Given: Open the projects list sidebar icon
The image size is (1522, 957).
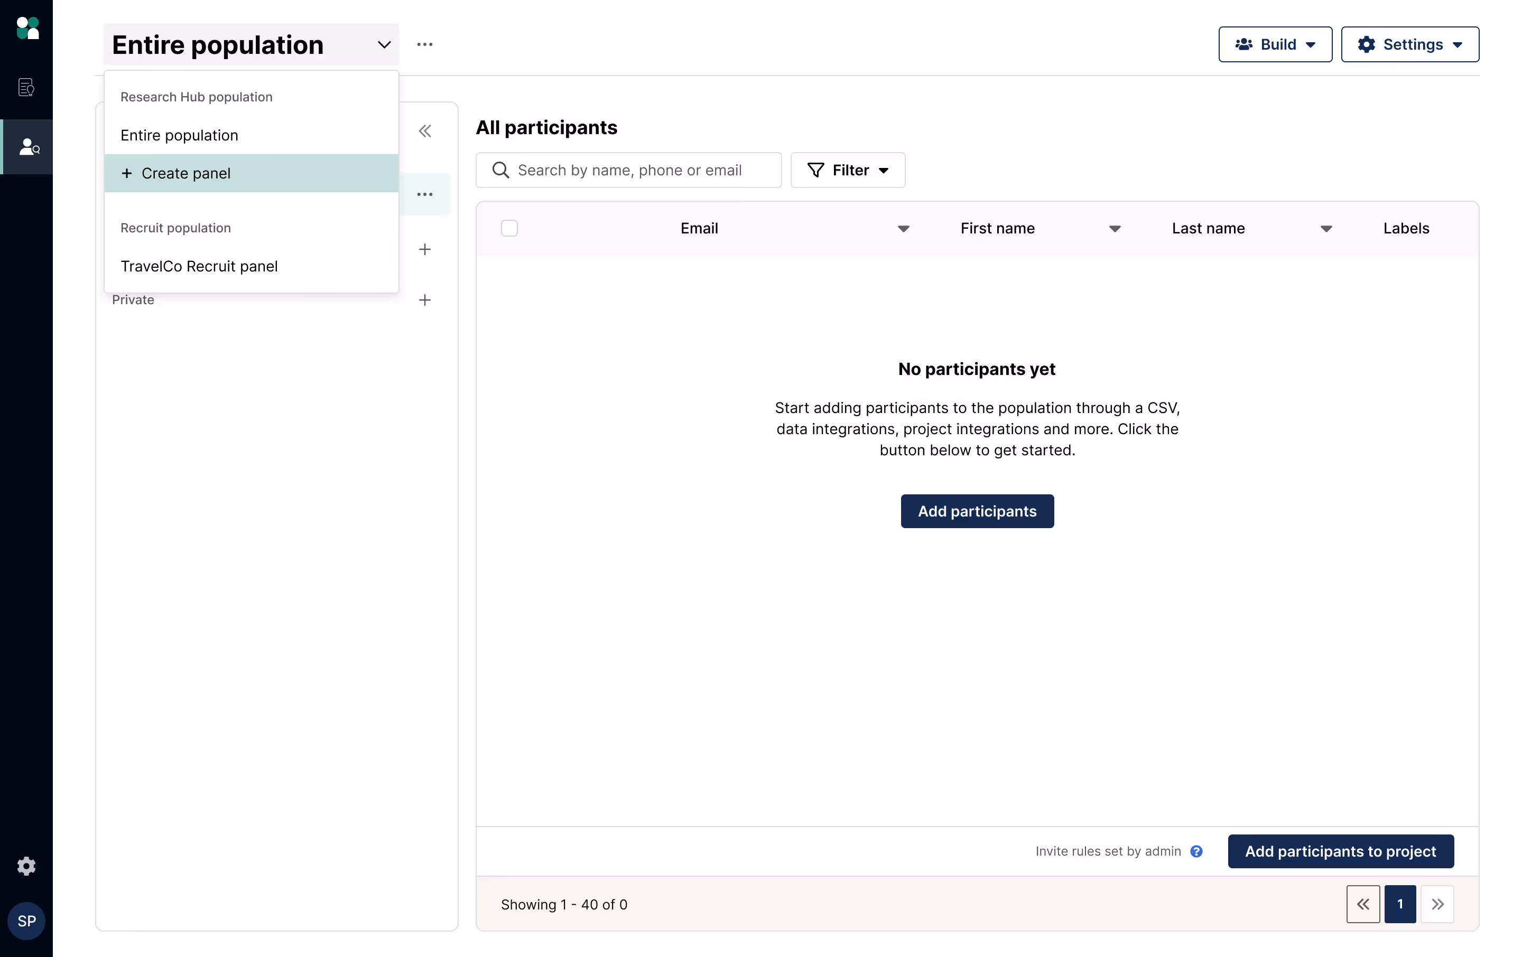Looking at the screenshot, I should click(x=26, y=87).
